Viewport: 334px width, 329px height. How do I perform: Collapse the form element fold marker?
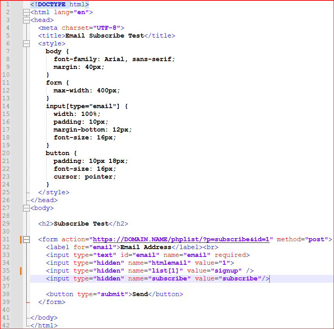[x=27, y=239]
